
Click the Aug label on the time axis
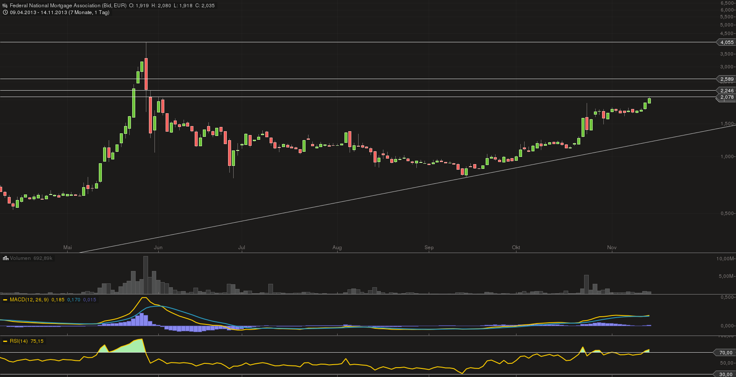tap(337, 247)
